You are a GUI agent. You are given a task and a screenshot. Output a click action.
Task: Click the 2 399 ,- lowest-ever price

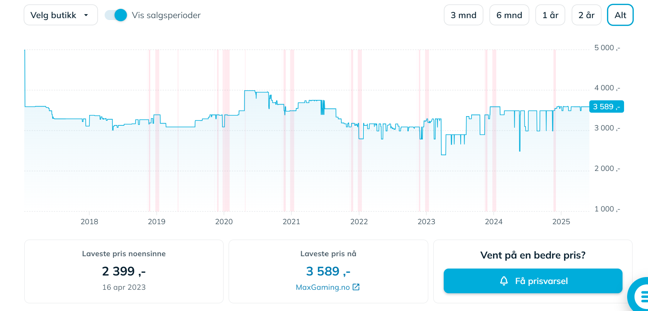[x=124, y=271]
